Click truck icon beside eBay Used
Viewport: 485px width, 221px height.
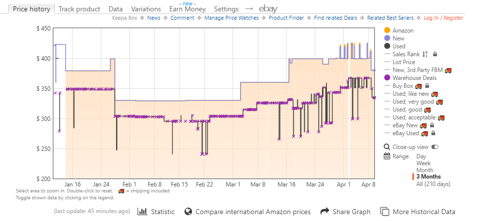coord(424,134)
